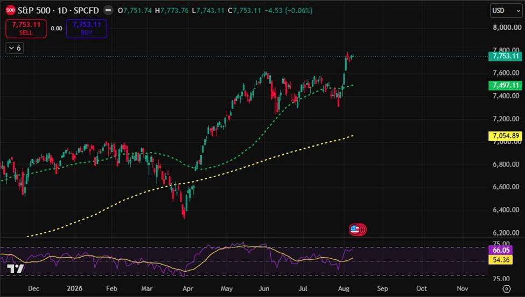Click the S&P 500 symbol logo icon

[10, 10]
